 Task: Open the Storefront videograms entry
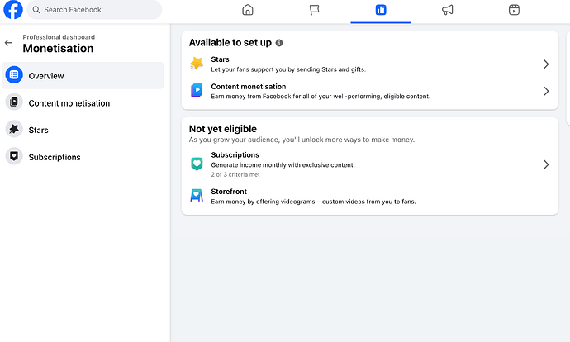tap(370, 197)
